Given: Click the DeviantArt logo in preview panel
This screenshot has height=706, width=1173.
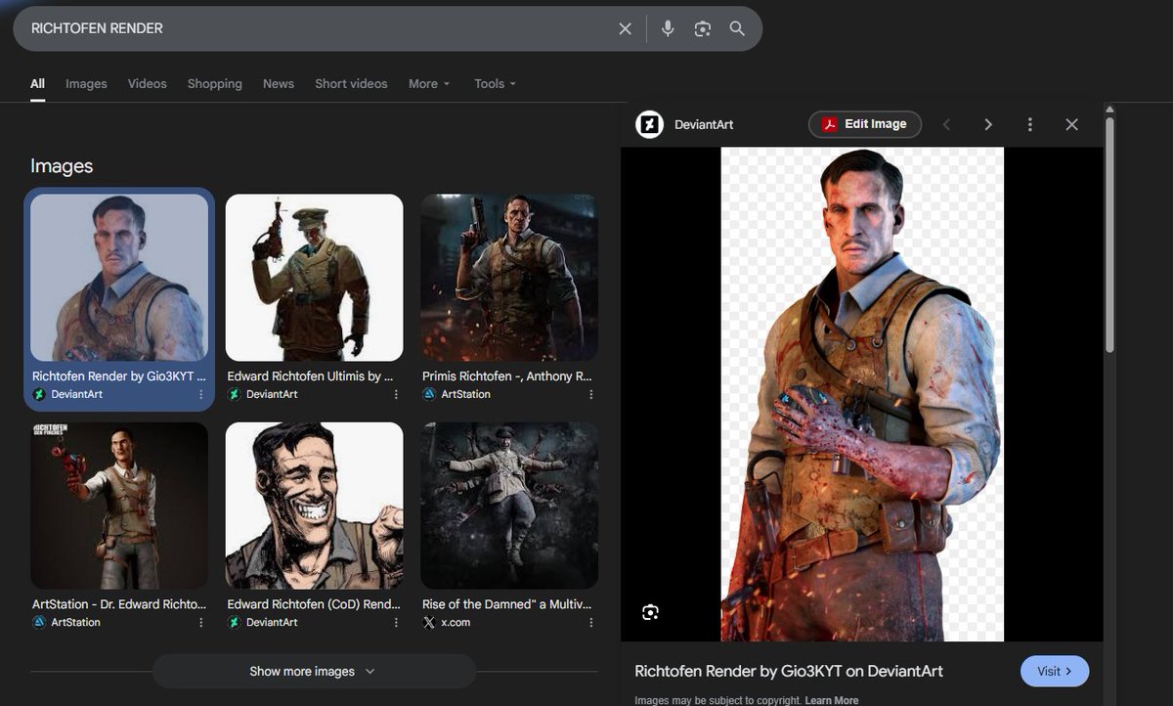Looking at the screenshot, I should click(x=649, y=124).
